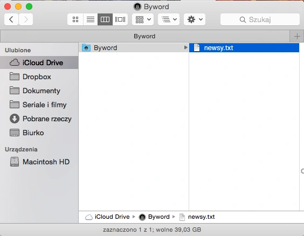
Task: Switch to Cover Flow view
Action: (120, 19)
